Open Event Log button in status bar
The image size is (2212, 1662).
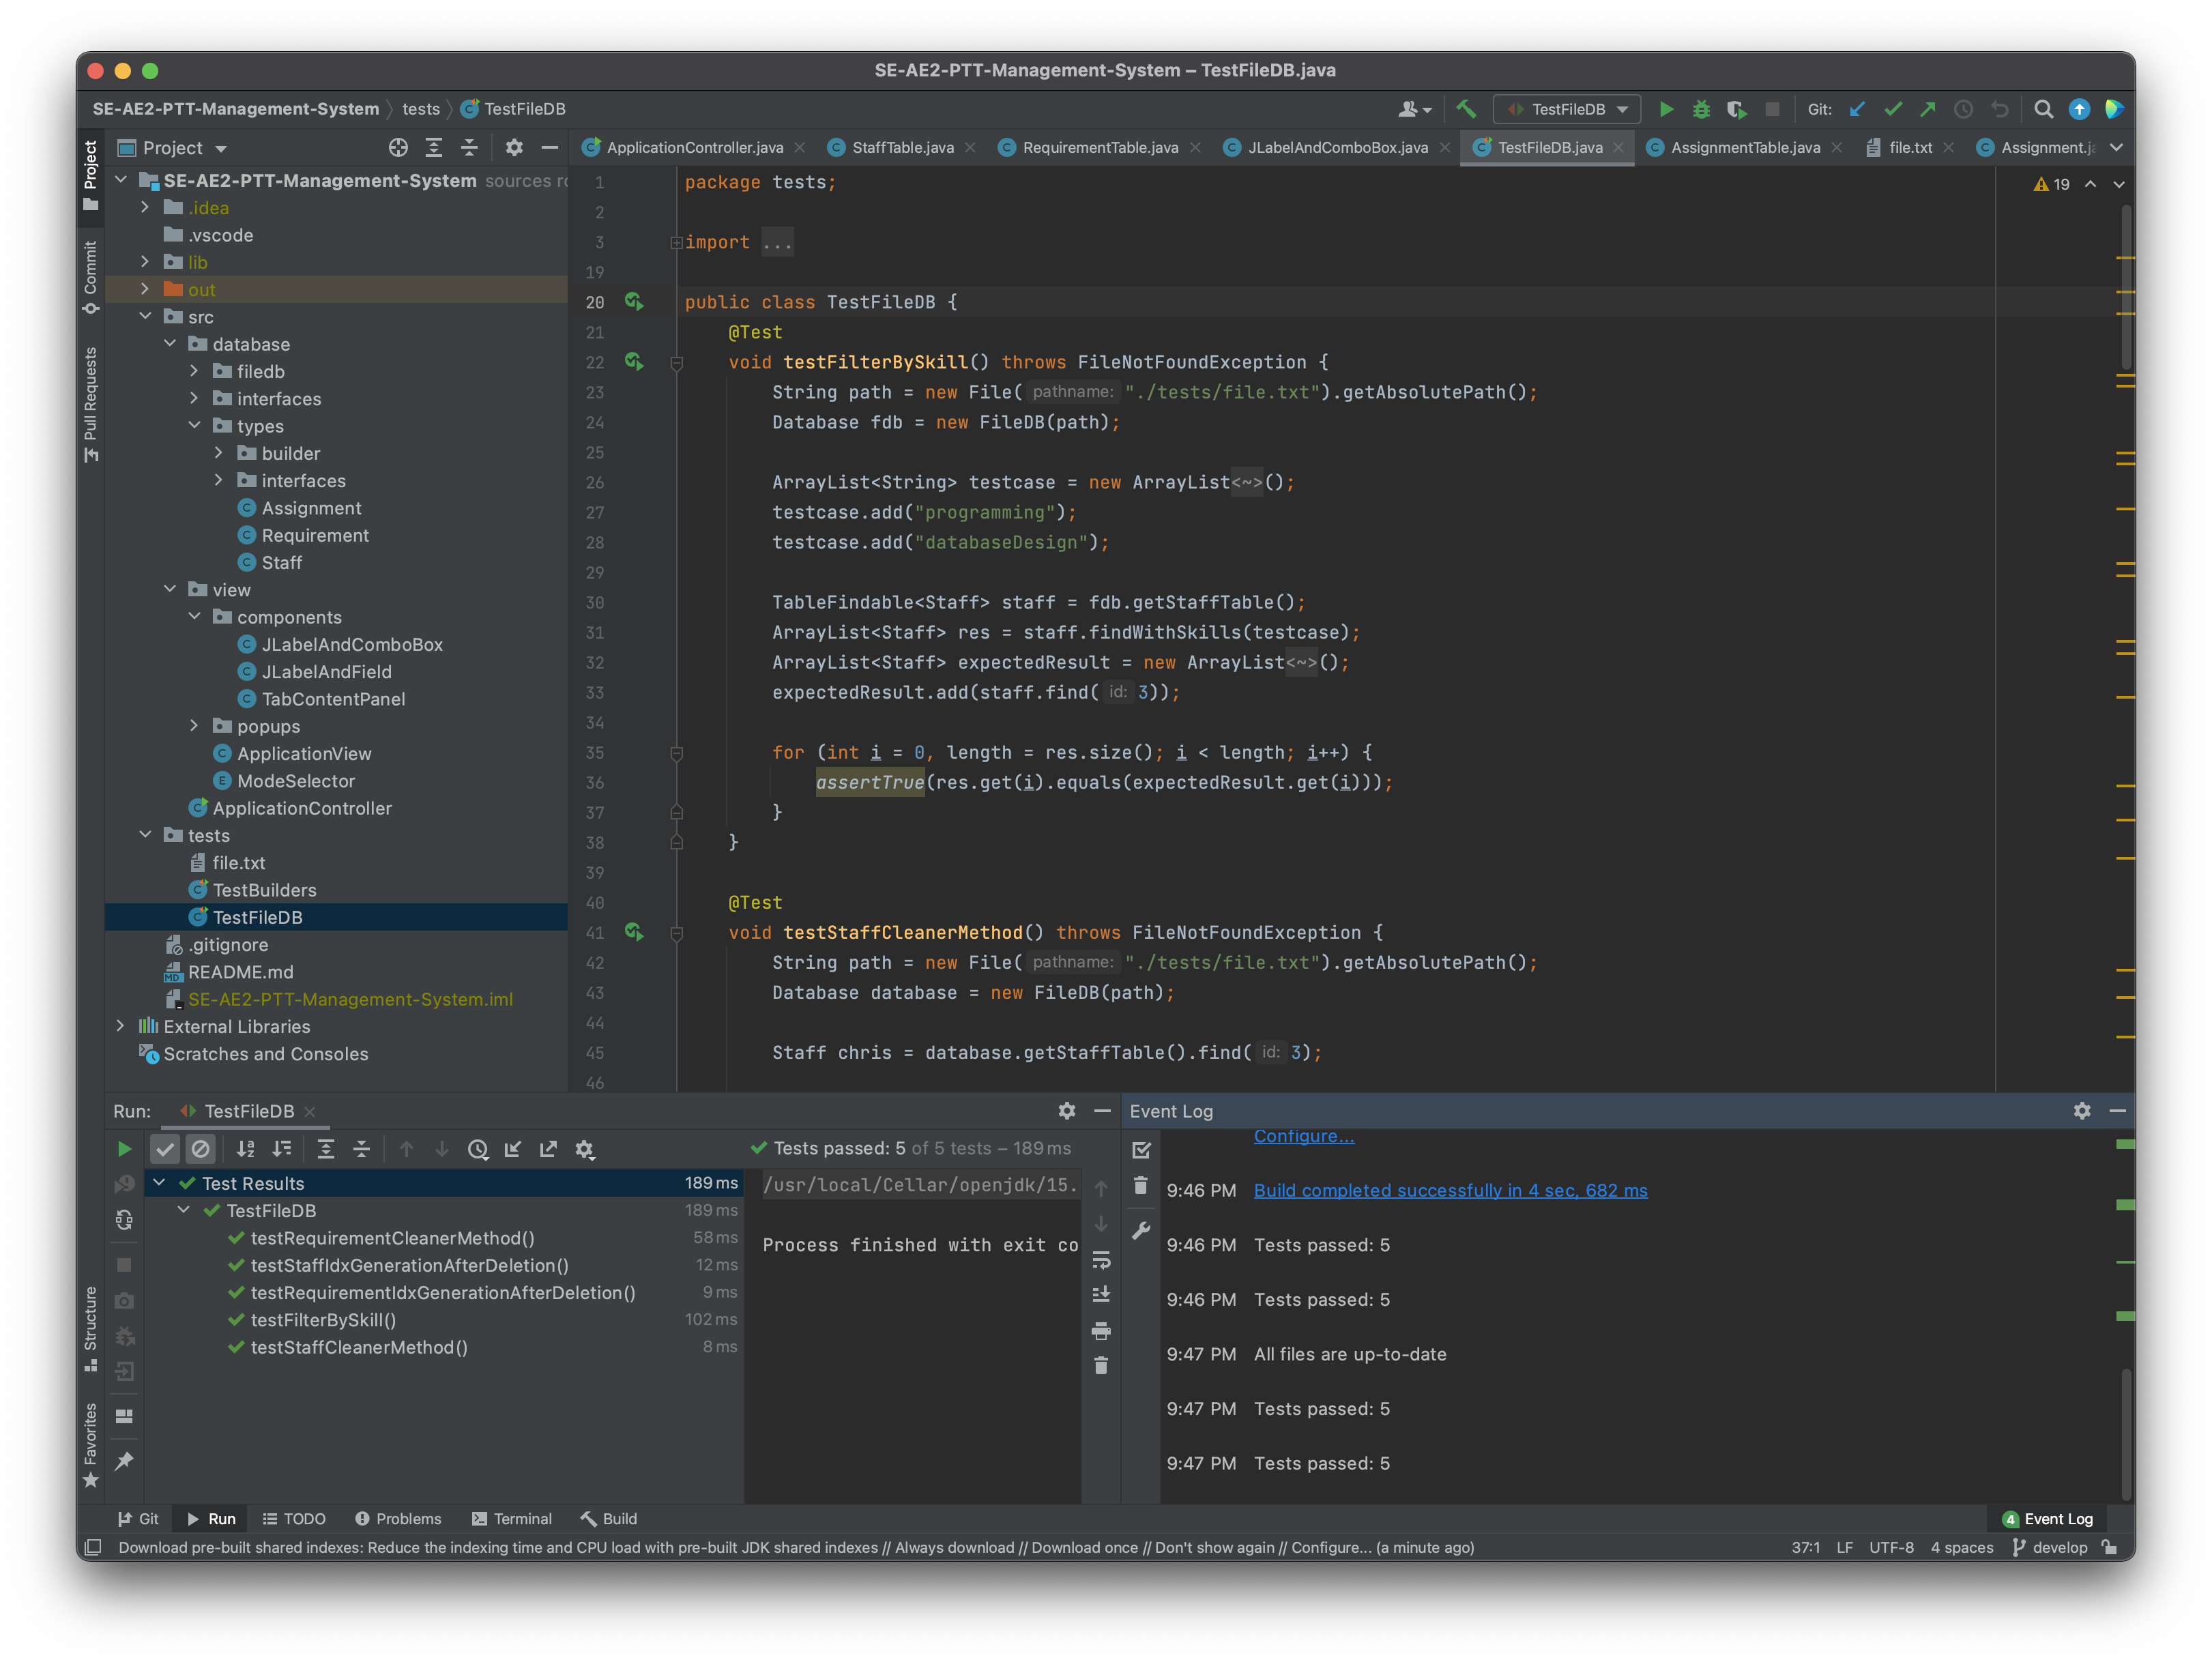pyautogui.click(x=2048, y=1518)
